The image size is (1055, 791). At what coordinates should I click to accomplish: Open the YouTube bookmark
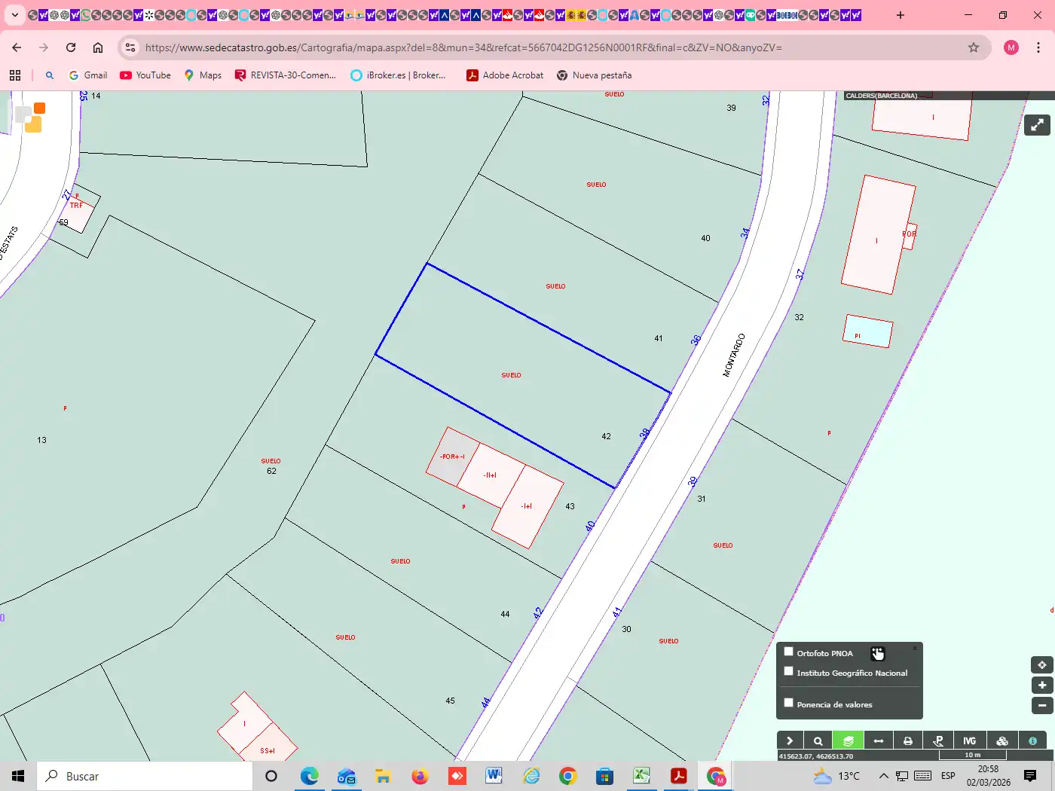(145, 75)
